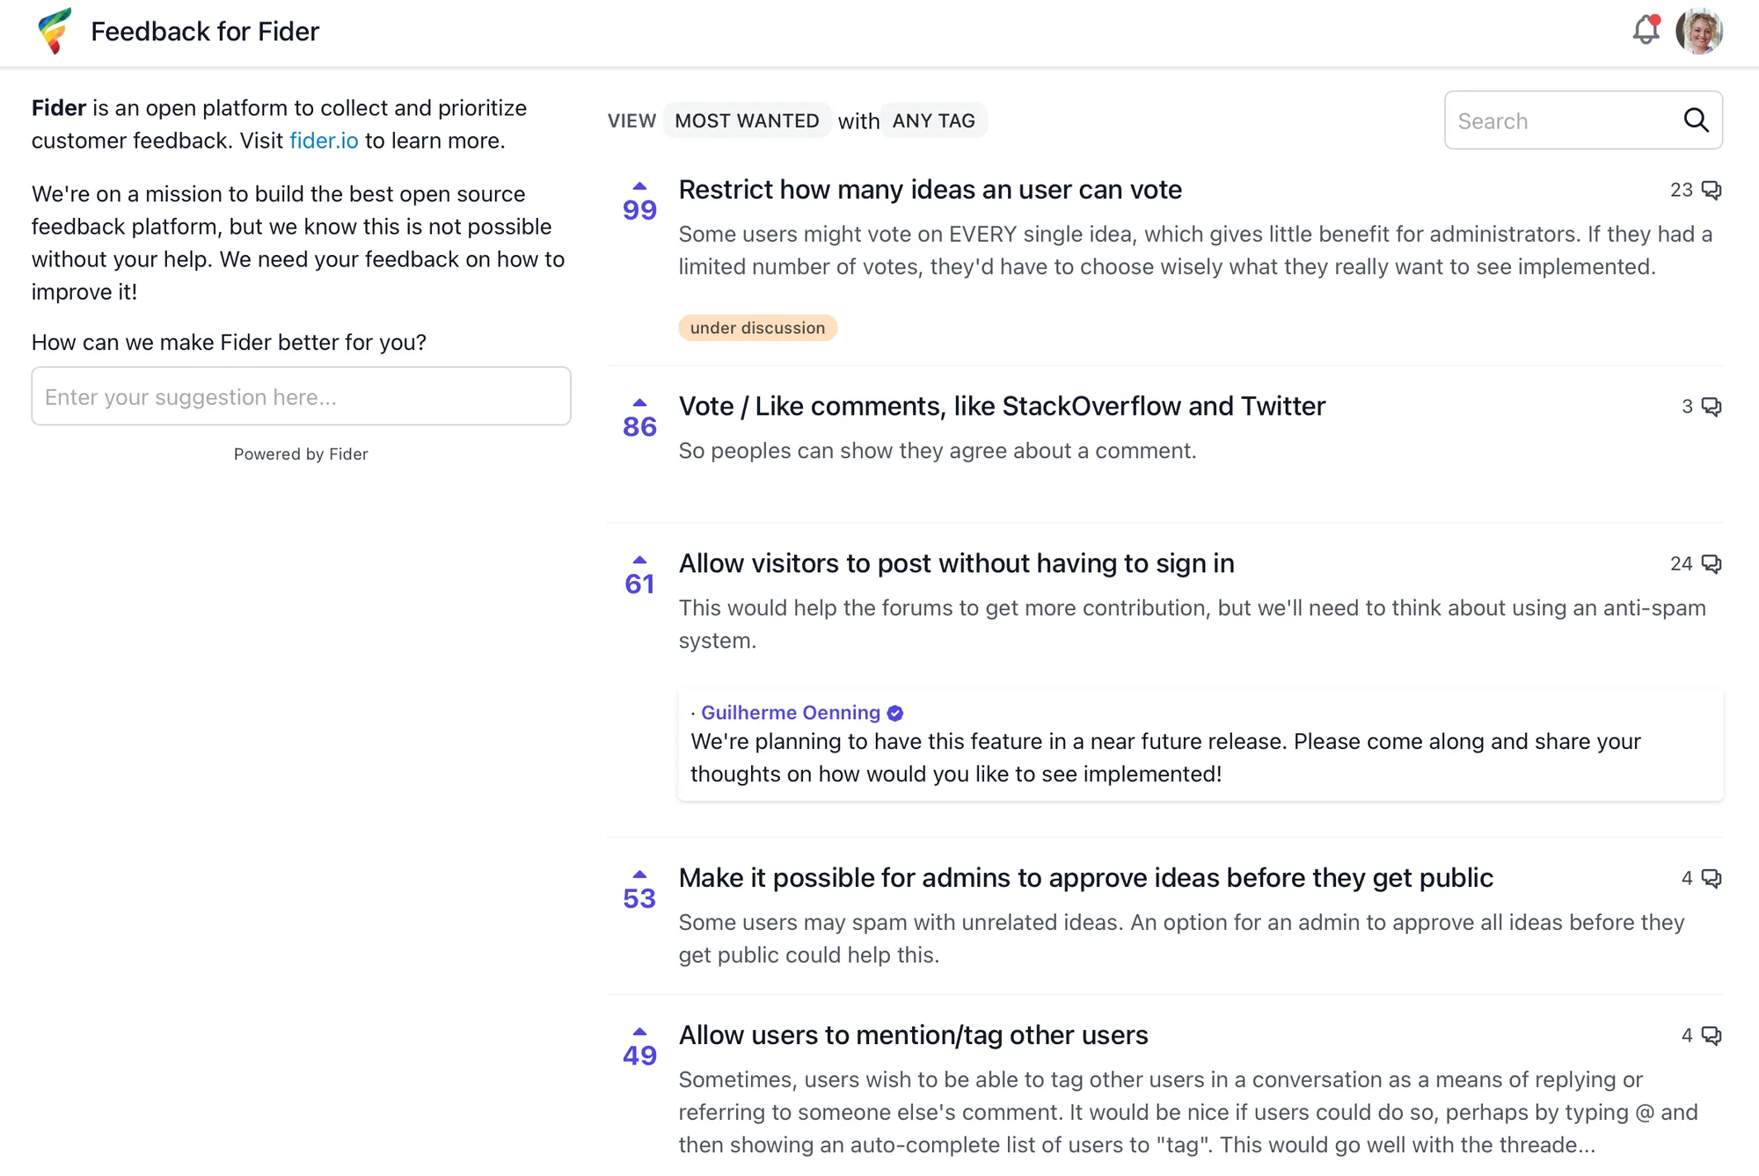Open the user avatar menu

(1698, 32)
